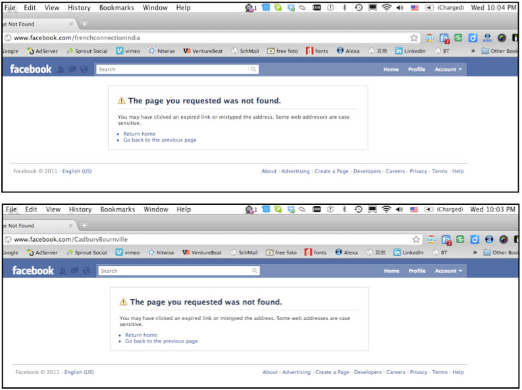Click green extension icon in frenchconnectionindia window
The width and height of the screenshot is (522, 390).
(x=458, y=38)
